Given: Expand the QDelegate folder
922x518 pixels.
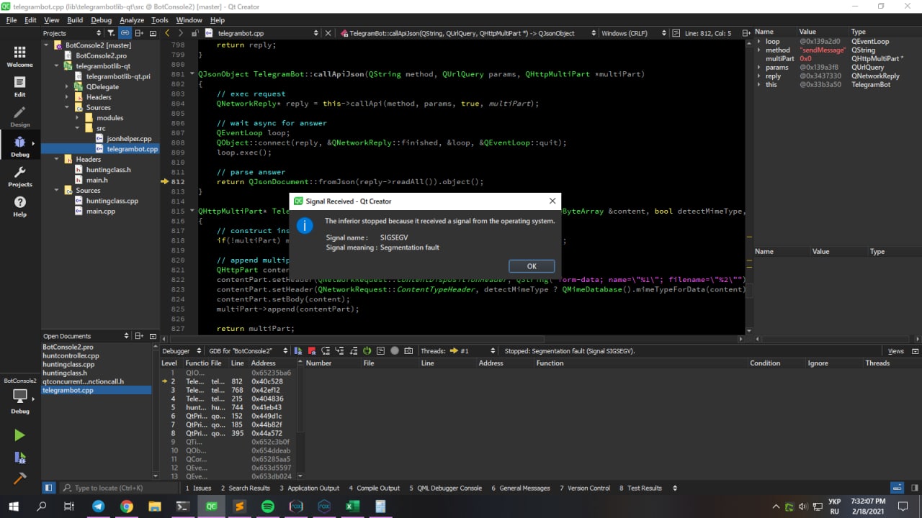Looking at the screenshot, I should click(68, 86).
